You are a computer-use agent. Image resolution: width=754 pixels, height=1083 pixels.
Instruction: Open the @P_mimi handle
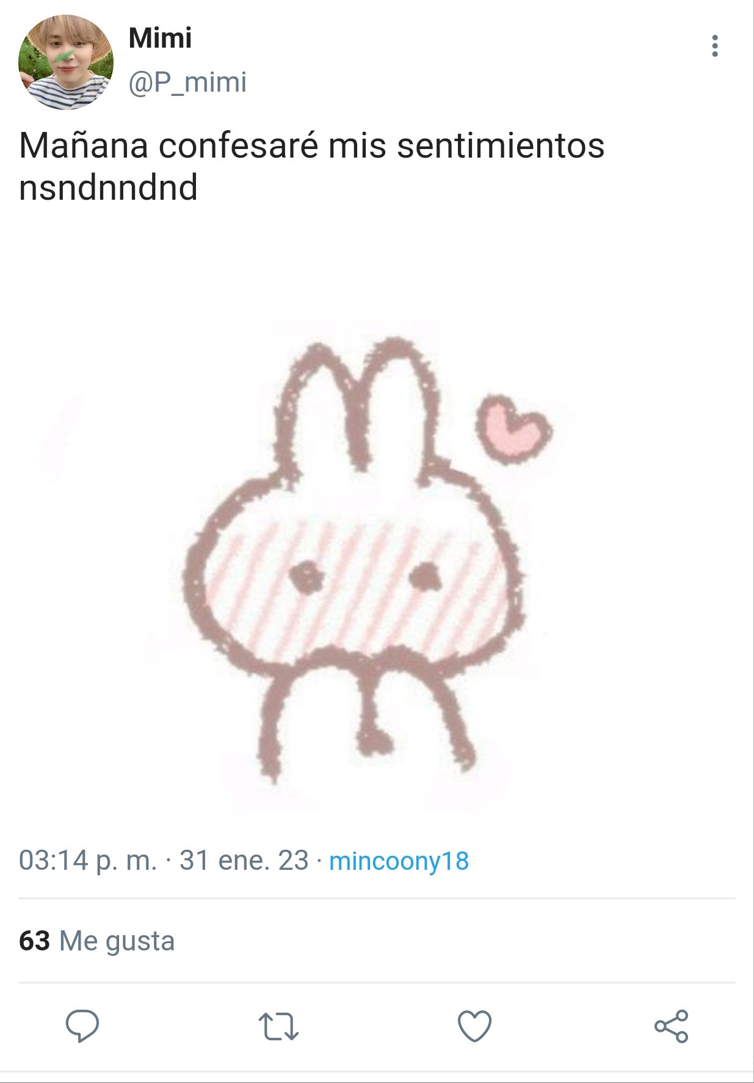point(187,82)
